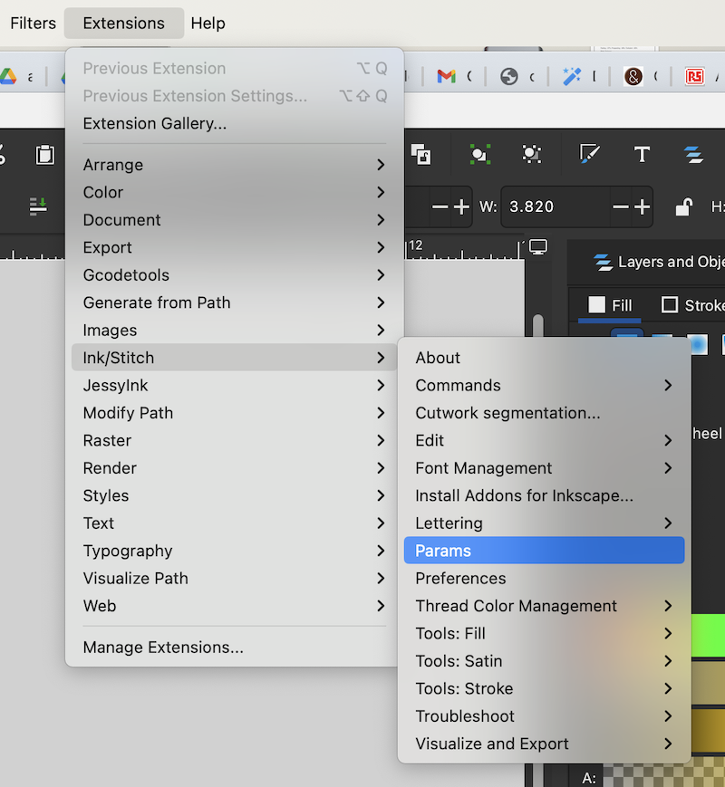Switch to the Fill tab
This screenshot has height=787, width=725.
point(610,305)
